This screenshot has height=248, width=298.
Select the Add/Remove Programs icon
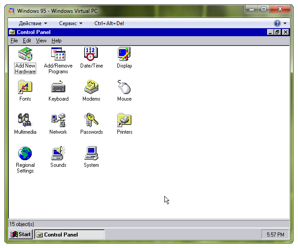[58, 54]
